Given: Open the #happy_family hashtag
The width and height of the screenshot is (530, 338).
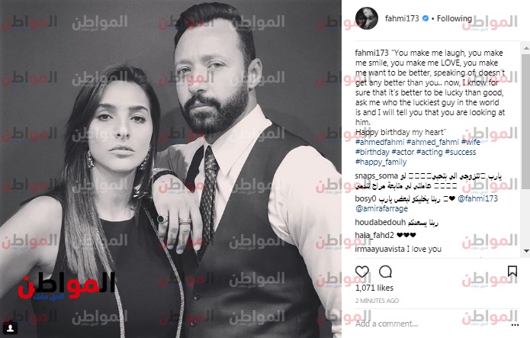Looking at the screenshot, I should (x=381, y=162).
